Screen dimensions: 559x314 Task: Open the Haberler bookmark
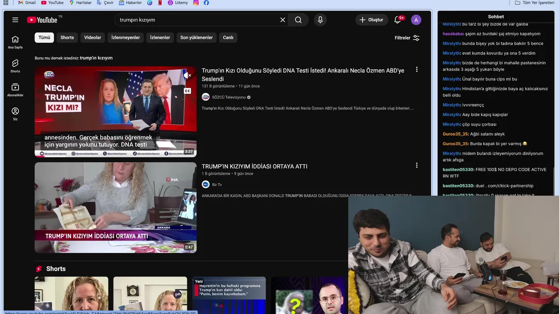[x=130, y=3]
